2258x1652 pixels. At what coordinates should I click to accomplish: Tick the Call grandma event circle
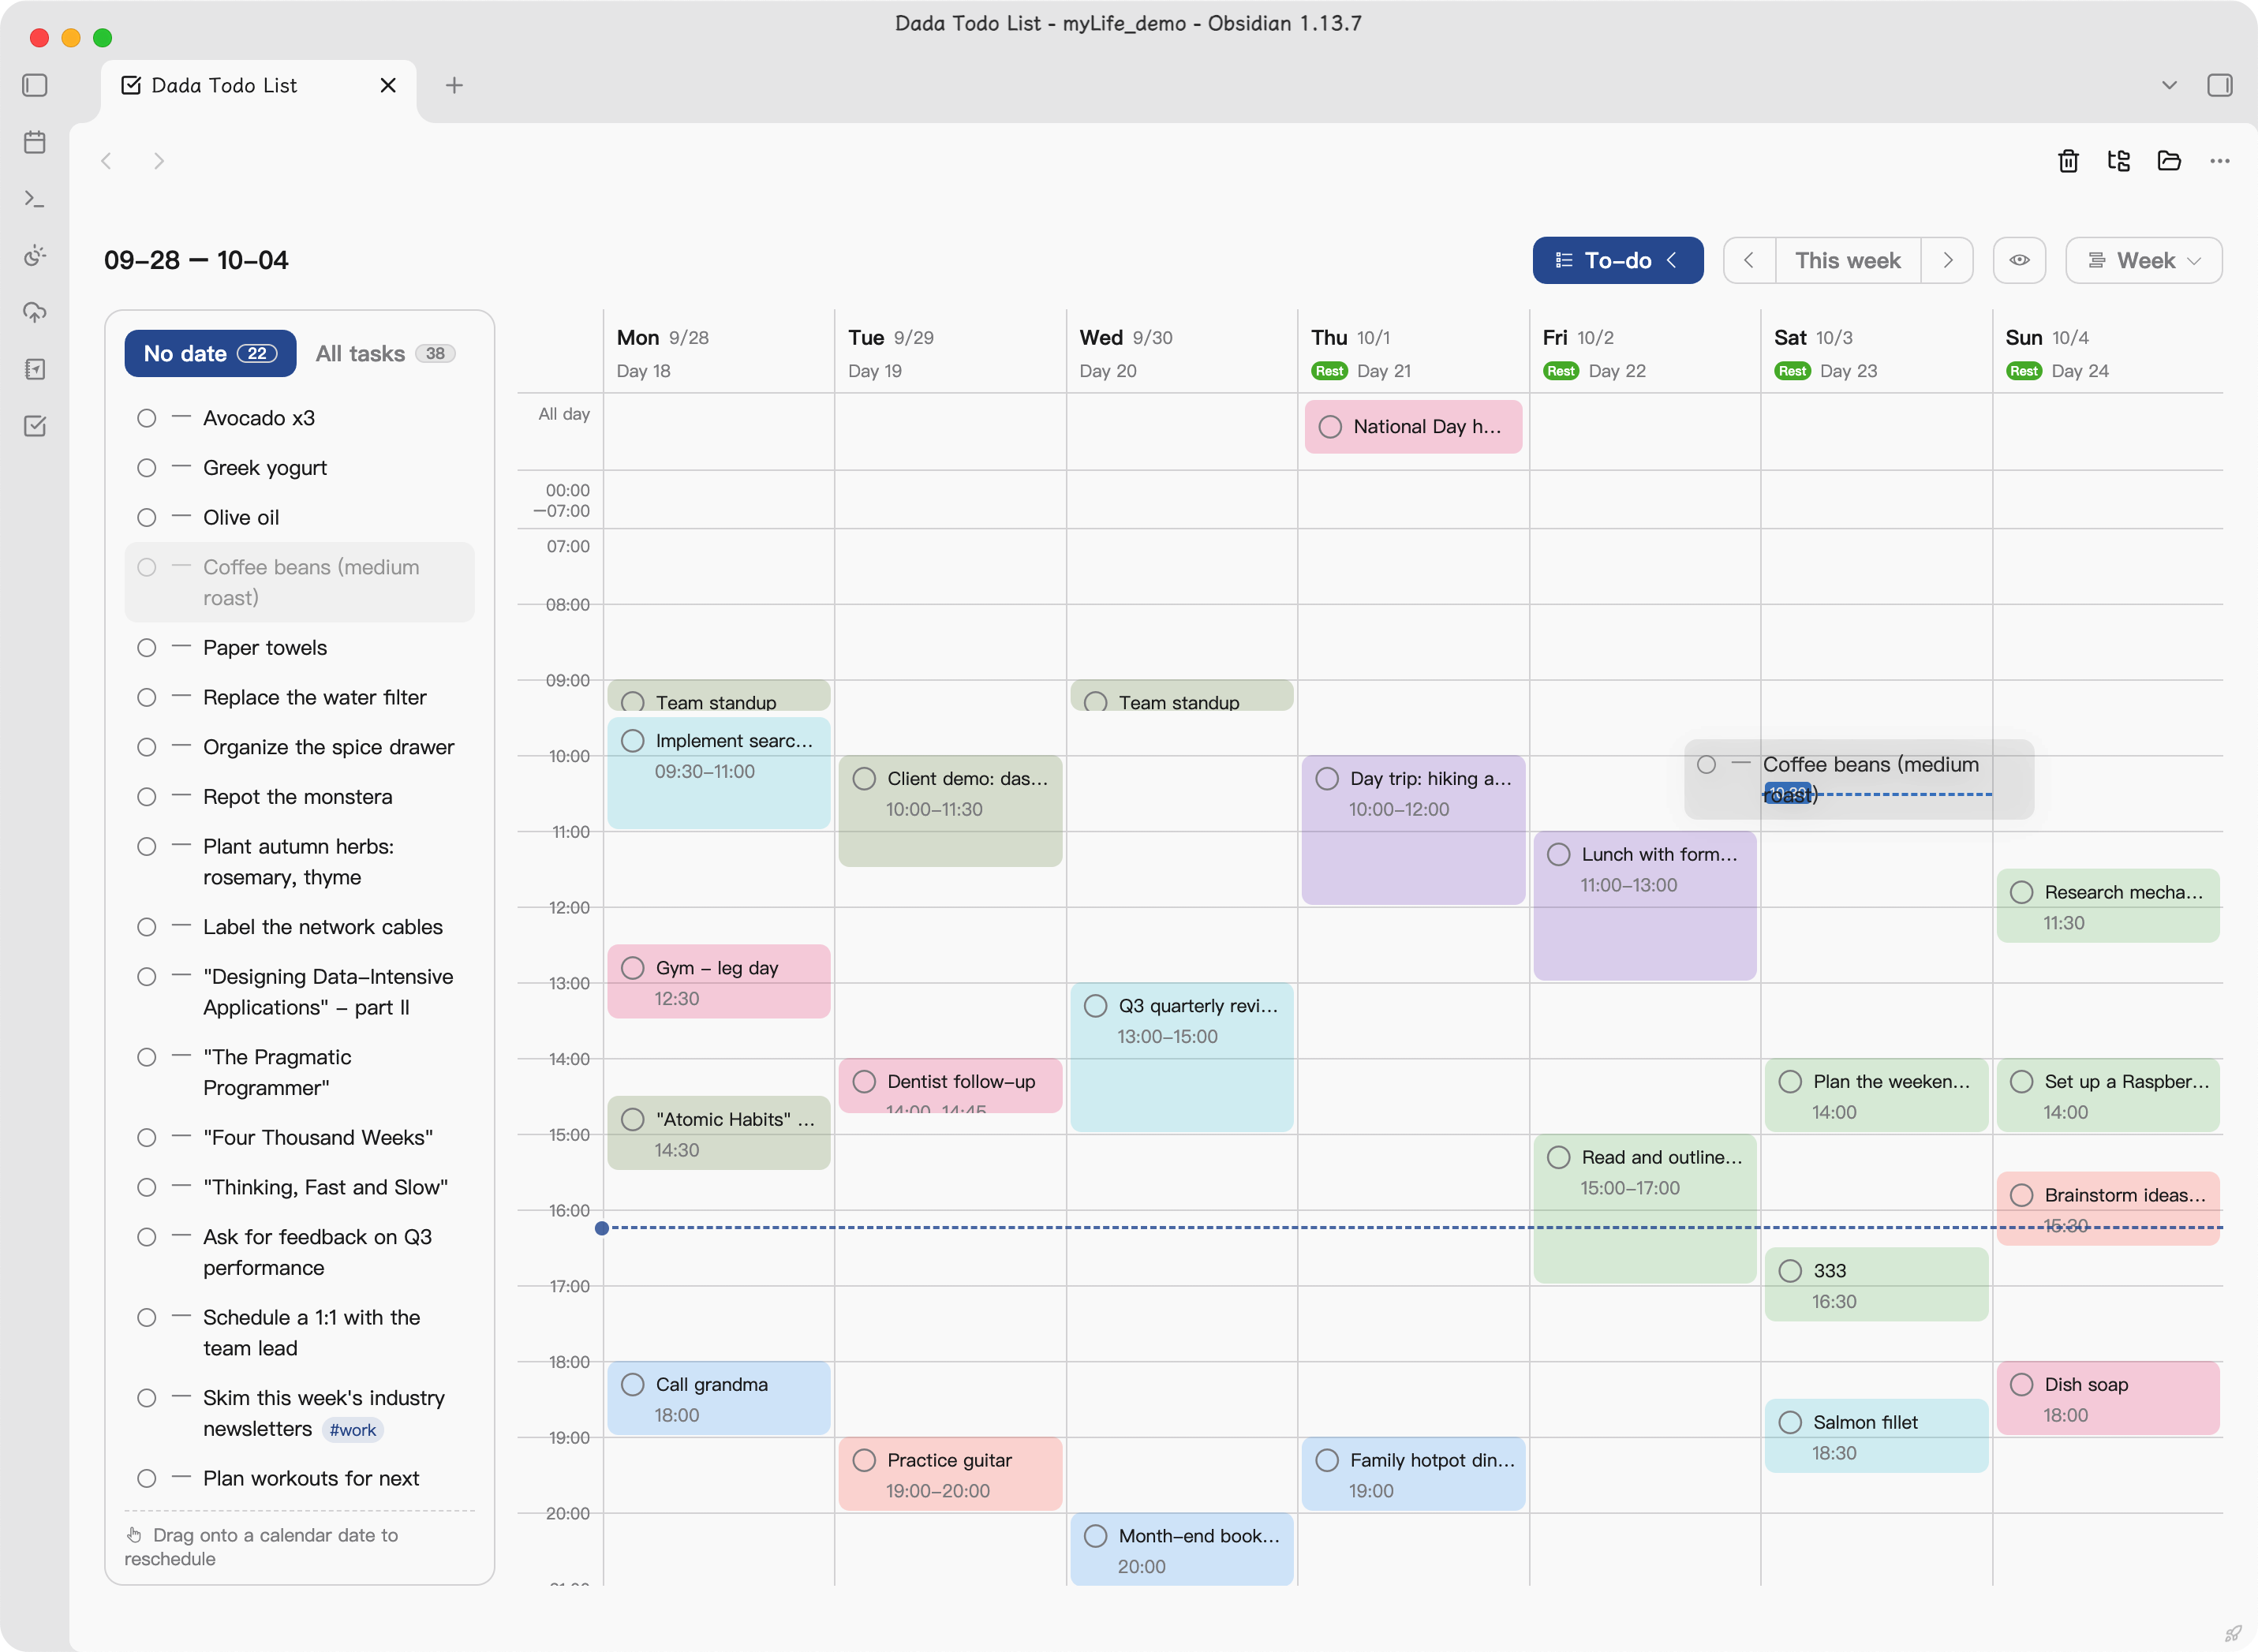633,1385
